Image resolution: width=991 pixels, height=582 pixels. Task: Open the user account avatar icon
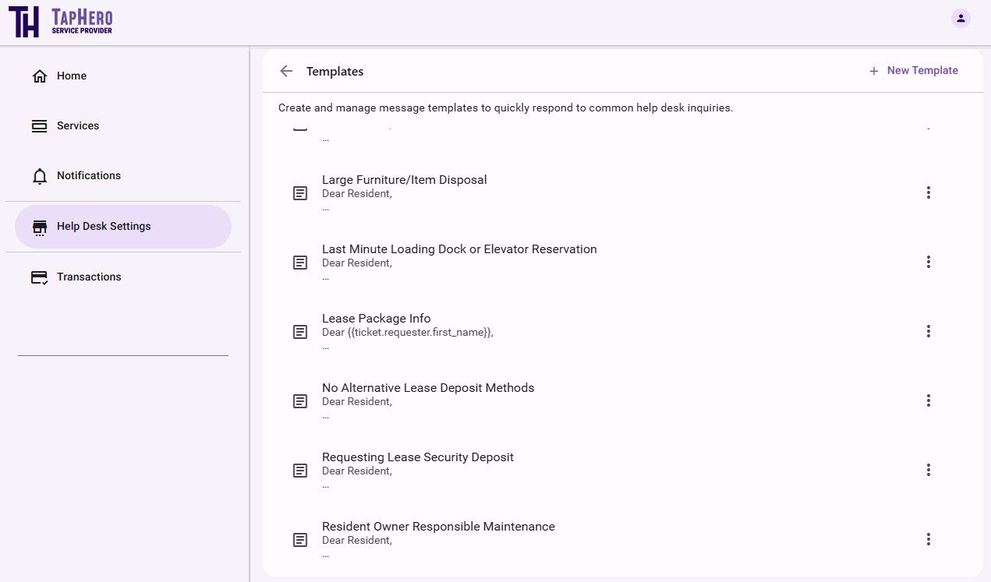pyautogui.click(x=961, y=18)
